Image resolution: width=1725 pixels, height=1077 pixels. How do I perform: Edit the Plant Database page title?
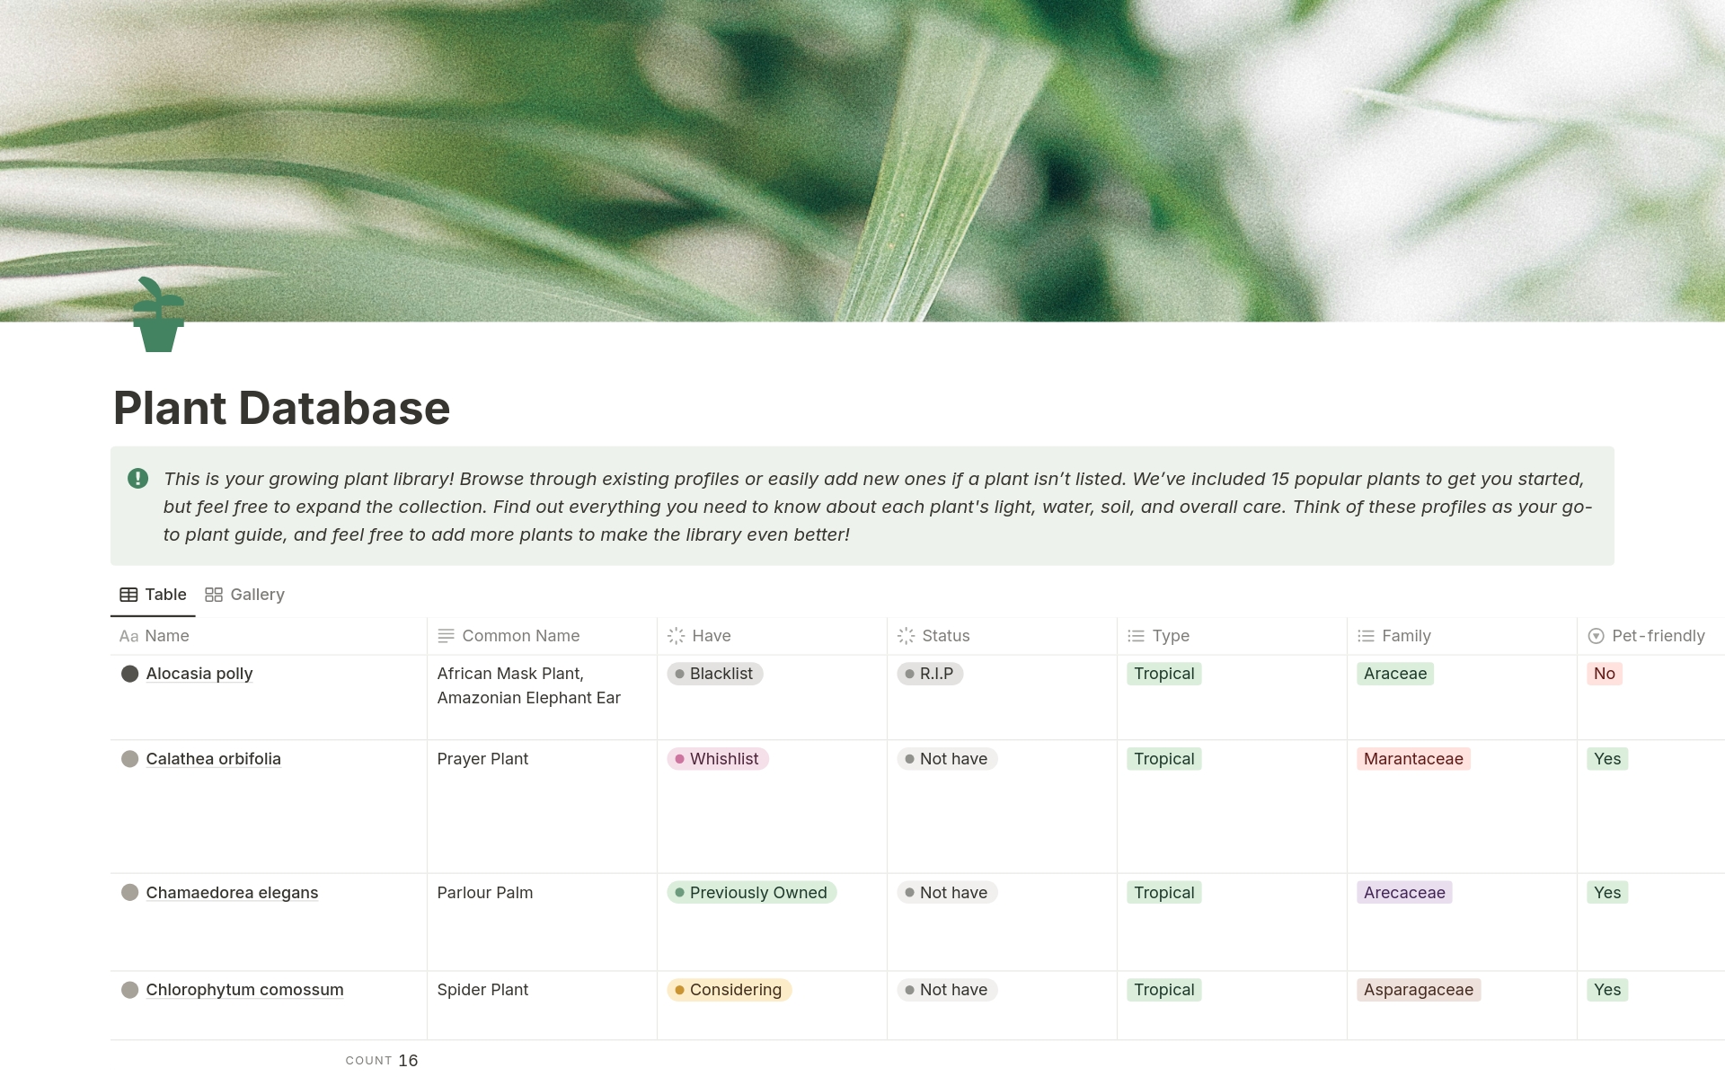(x=281, y=408)
